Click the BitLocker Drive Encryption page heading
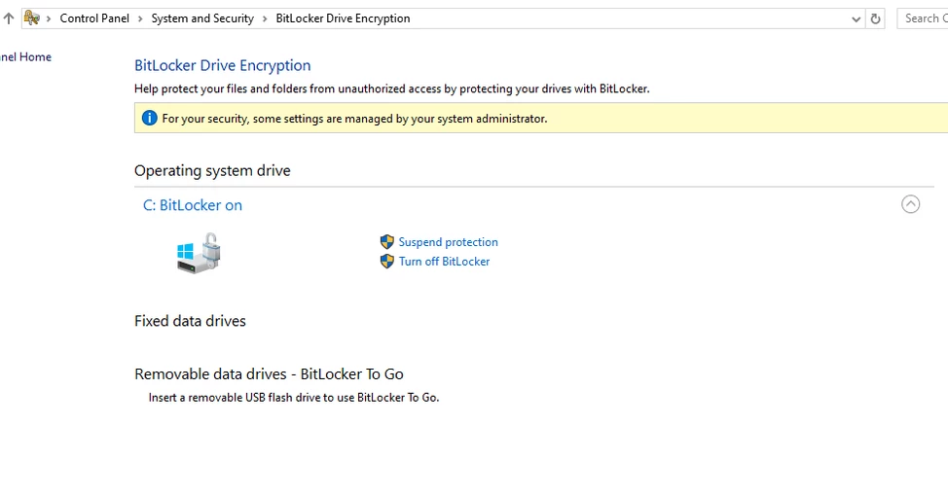948x496 pixels. tap(223, 65)
